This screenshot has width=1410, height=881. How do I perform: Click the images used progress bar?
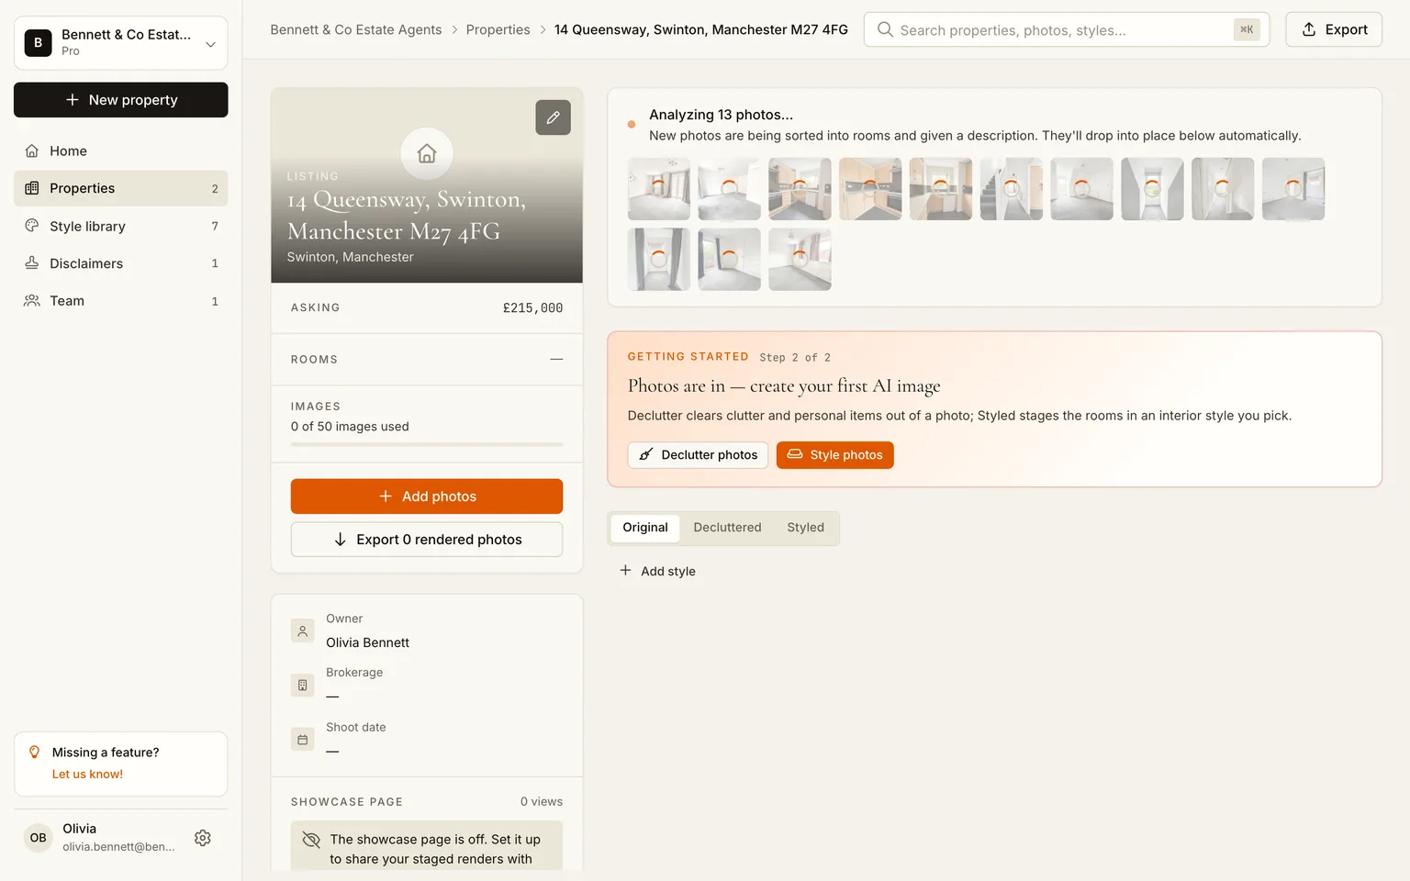427,444
